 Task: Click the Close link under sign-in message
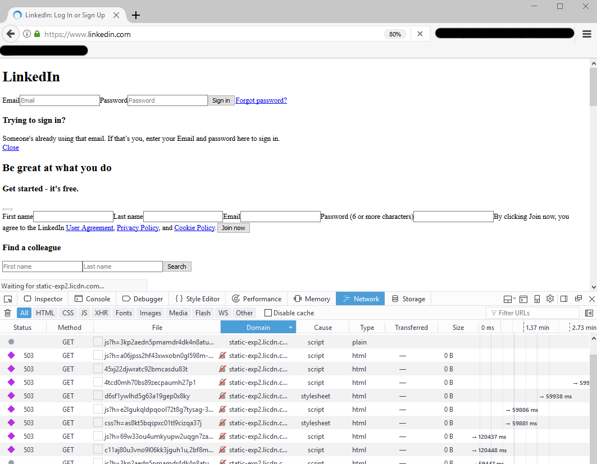pos(11,148)
